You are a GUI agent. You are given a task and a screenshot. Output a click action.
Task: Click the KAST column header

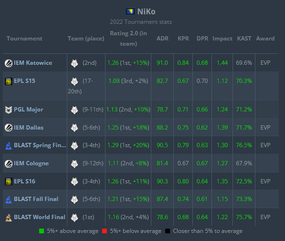click(x=244, y=39)
